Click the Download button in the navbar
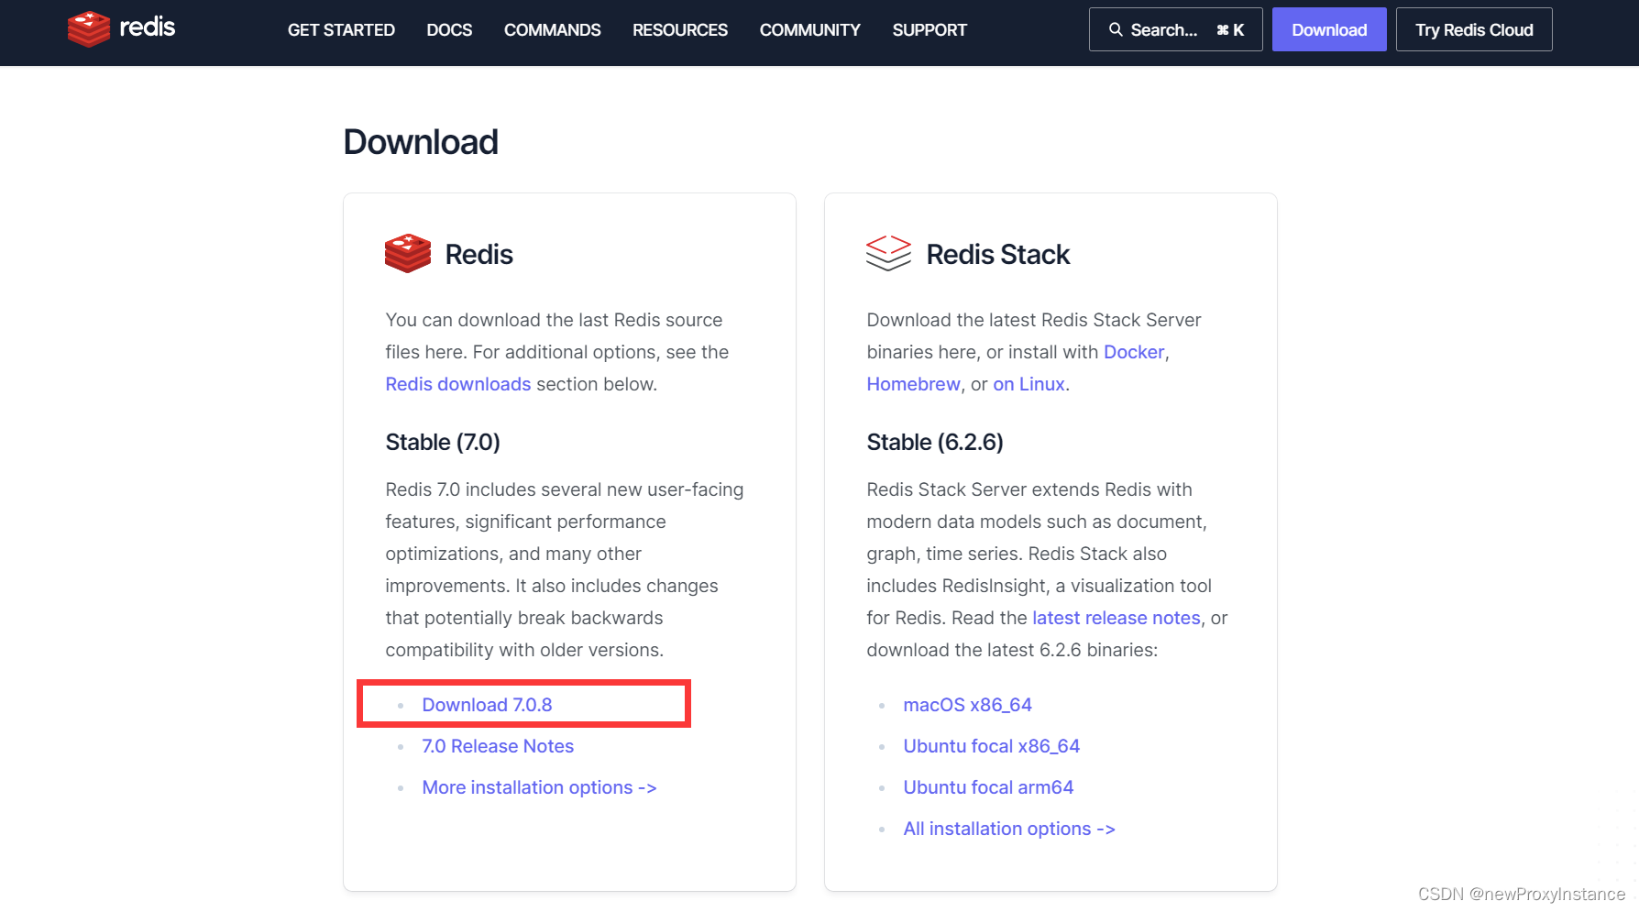 coord(1328,28)
